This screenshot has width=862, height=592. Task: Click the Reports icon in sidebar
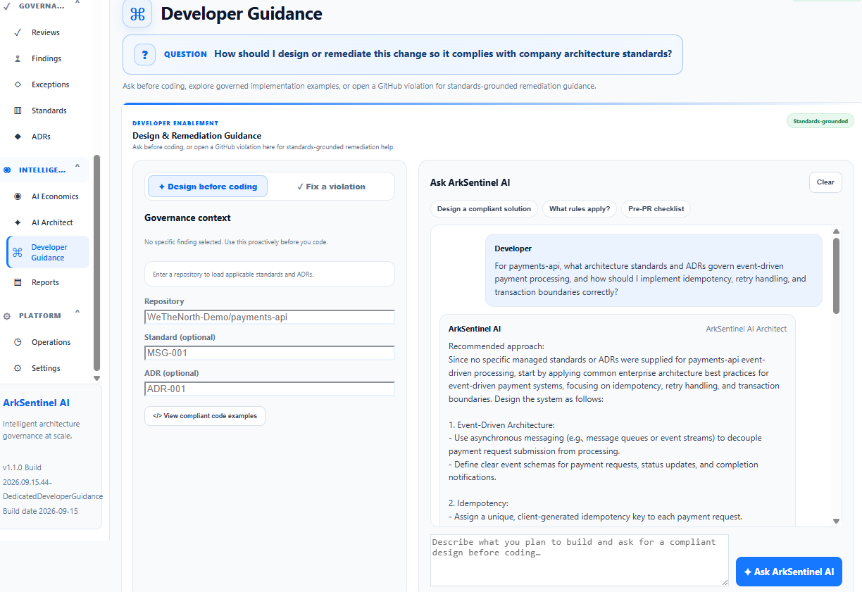18,282
